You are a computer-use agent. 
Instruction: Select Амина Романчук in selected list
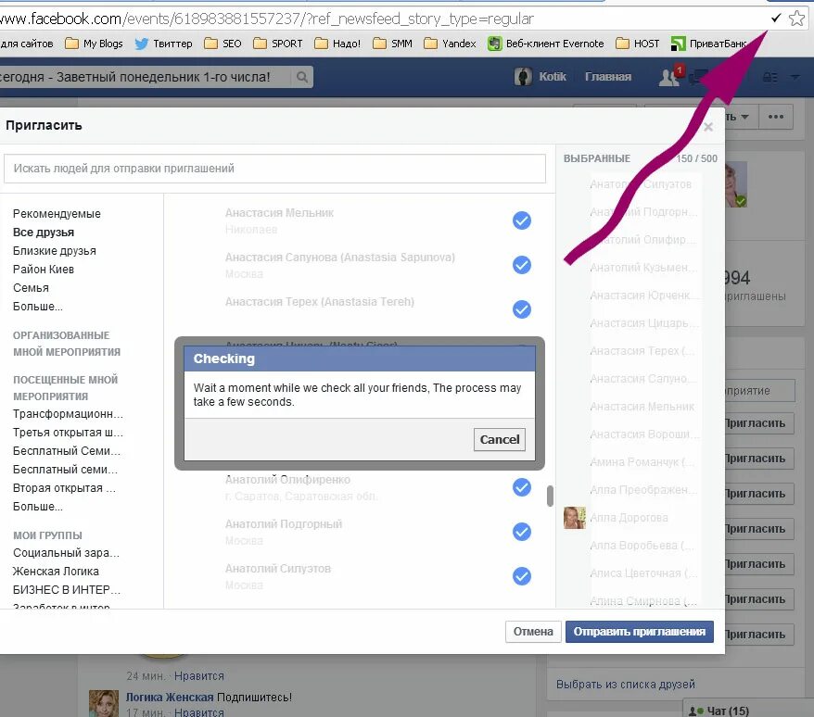[642, 461]
